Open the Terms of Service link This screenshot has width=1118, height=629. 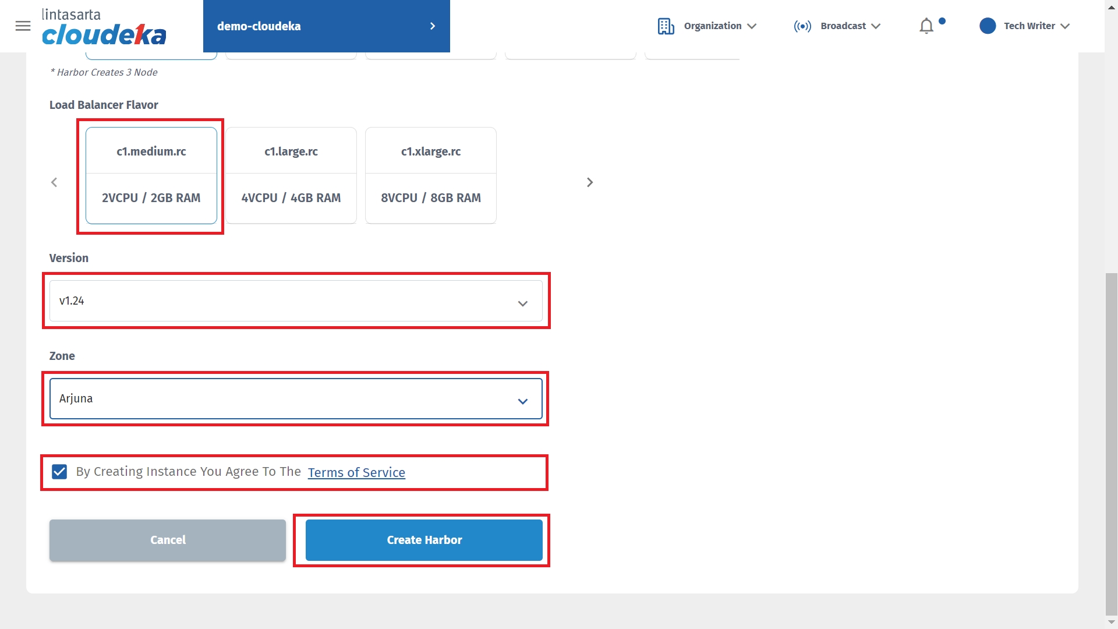click(x=356, y=472)
